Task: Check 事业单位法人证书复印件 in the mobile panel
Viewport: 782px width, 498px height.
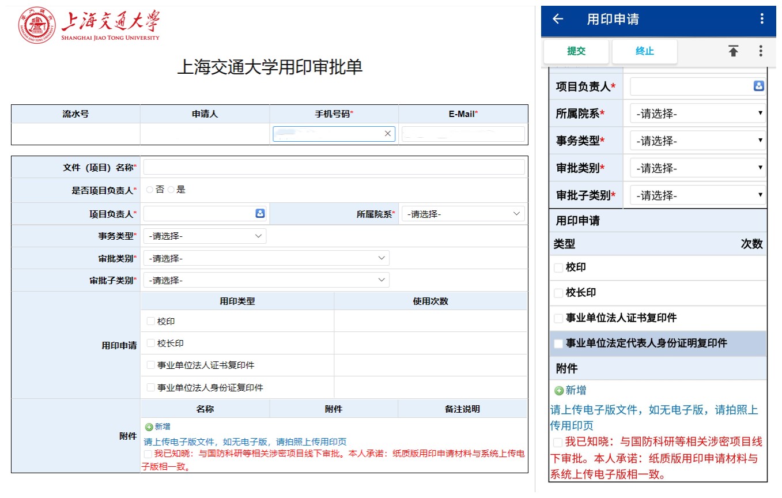Action: pyautogui.click(x=558, y=318)
